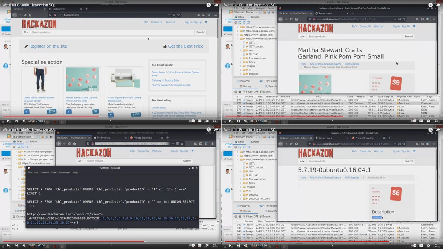Bookmark page with star in 20:31 frame
Screen dimensions: 443x249
tap(179, 15)
